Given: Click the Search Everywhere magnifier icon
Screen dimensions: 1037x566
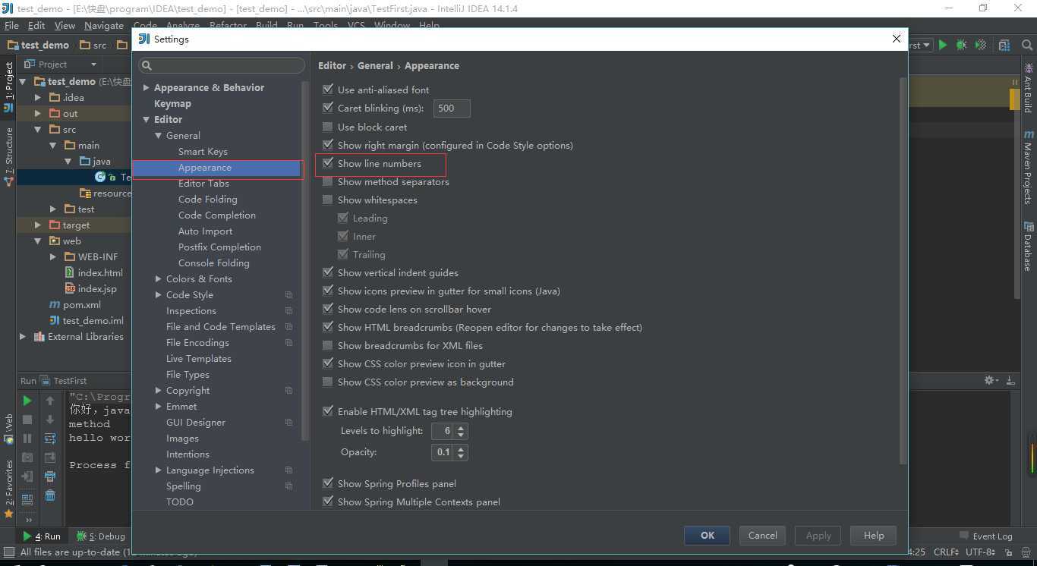Looking at the screenshot, I should [1026, 45].
